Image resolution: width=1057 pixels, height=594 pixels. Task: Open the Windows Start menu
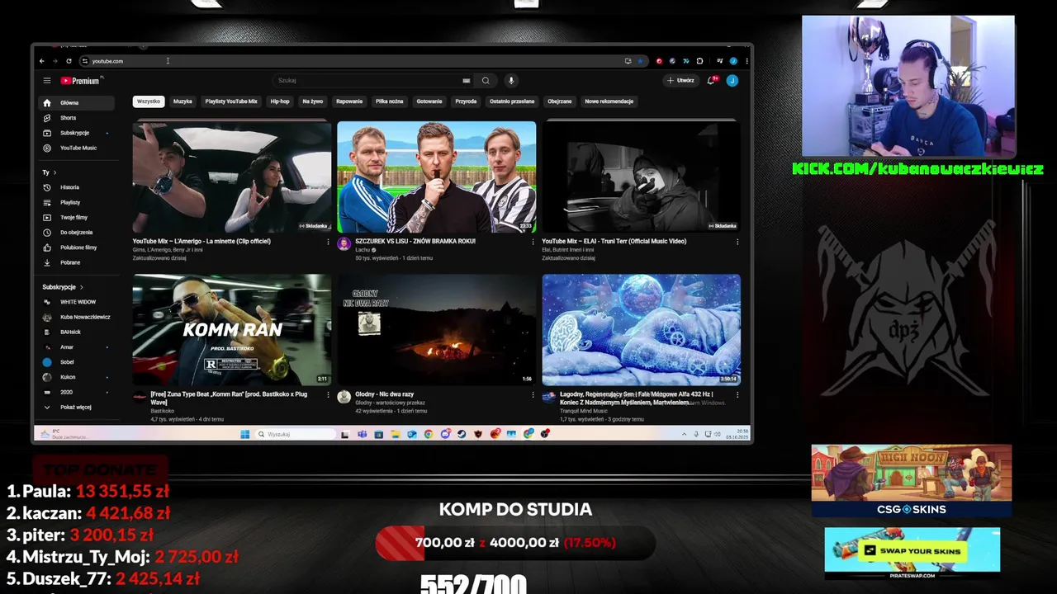tap(245, 434)
